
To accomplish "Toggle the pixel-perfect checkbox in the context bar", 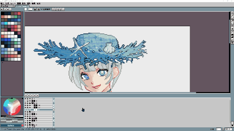I will [42, 9].
